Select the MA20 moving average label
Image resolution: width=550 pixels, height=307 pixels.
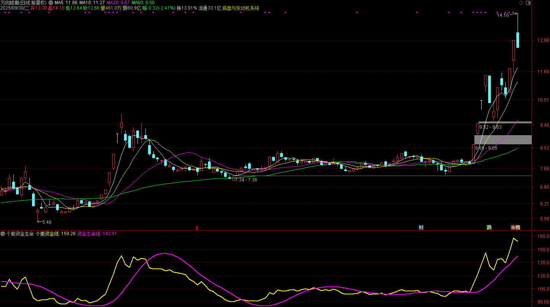pos(118,3)
